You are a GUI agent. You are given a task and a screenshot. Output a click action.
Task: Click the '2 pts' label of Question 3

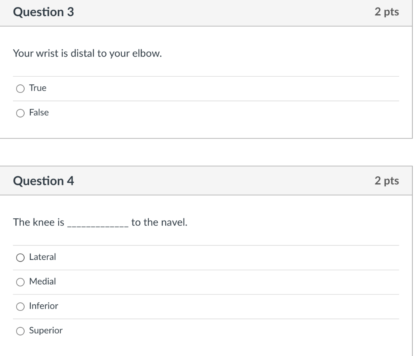(387, 12)
